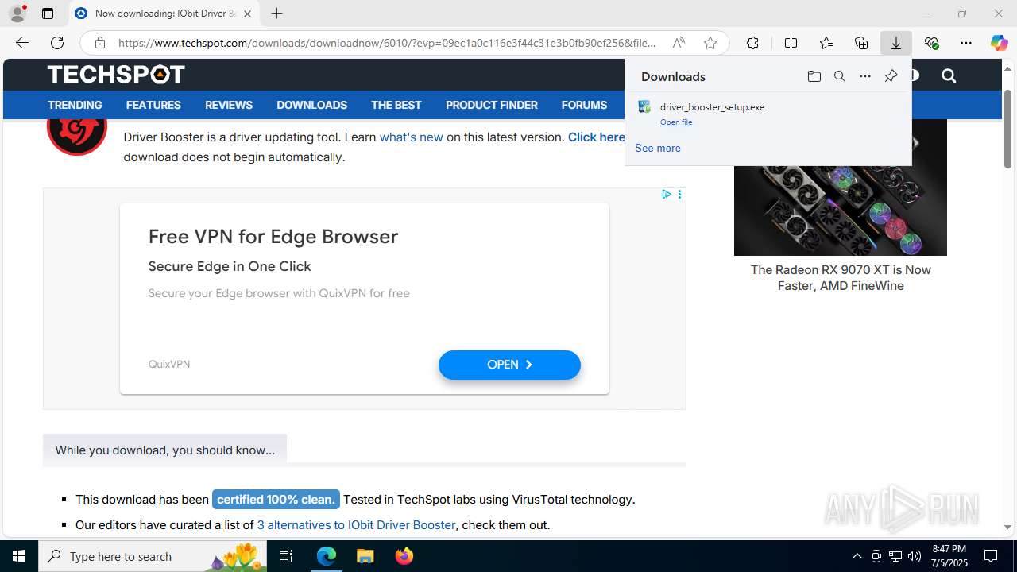Open Radeon graphics cards article thumbnail
Screen dimensions: 1017x572
point(841,187)
